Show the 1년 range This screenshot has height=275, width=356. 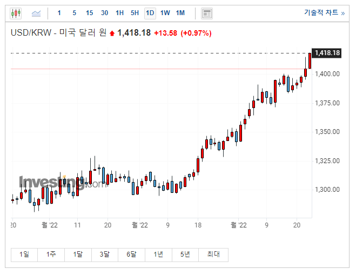tap(158, 254)
